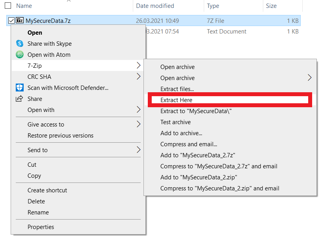Image resolution: width=335 pixels, height=244 pixels.
Task: Choose Test archive
Action: [230, 122]
